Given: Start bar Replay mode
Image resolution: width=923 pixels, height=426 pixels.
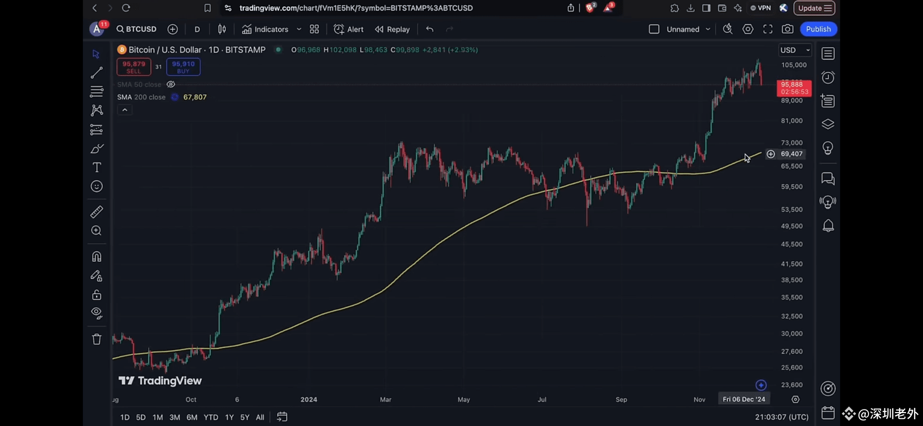Looking at the screenshot, I should coord(392,29).
